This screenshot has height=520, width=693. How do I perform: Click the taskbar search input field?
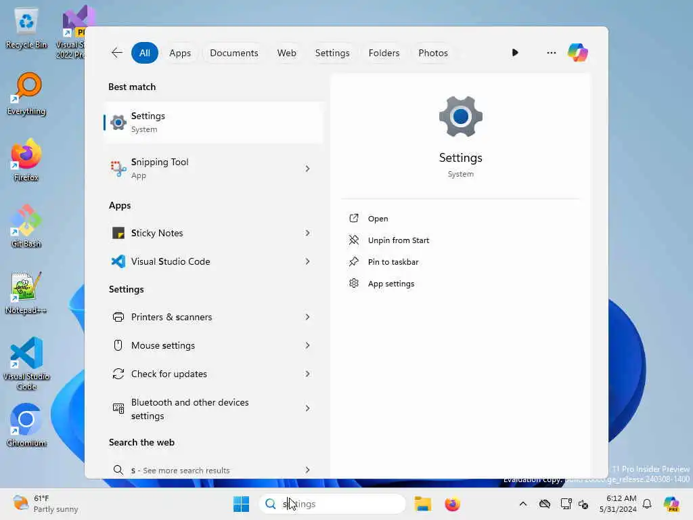coord(332,504)
